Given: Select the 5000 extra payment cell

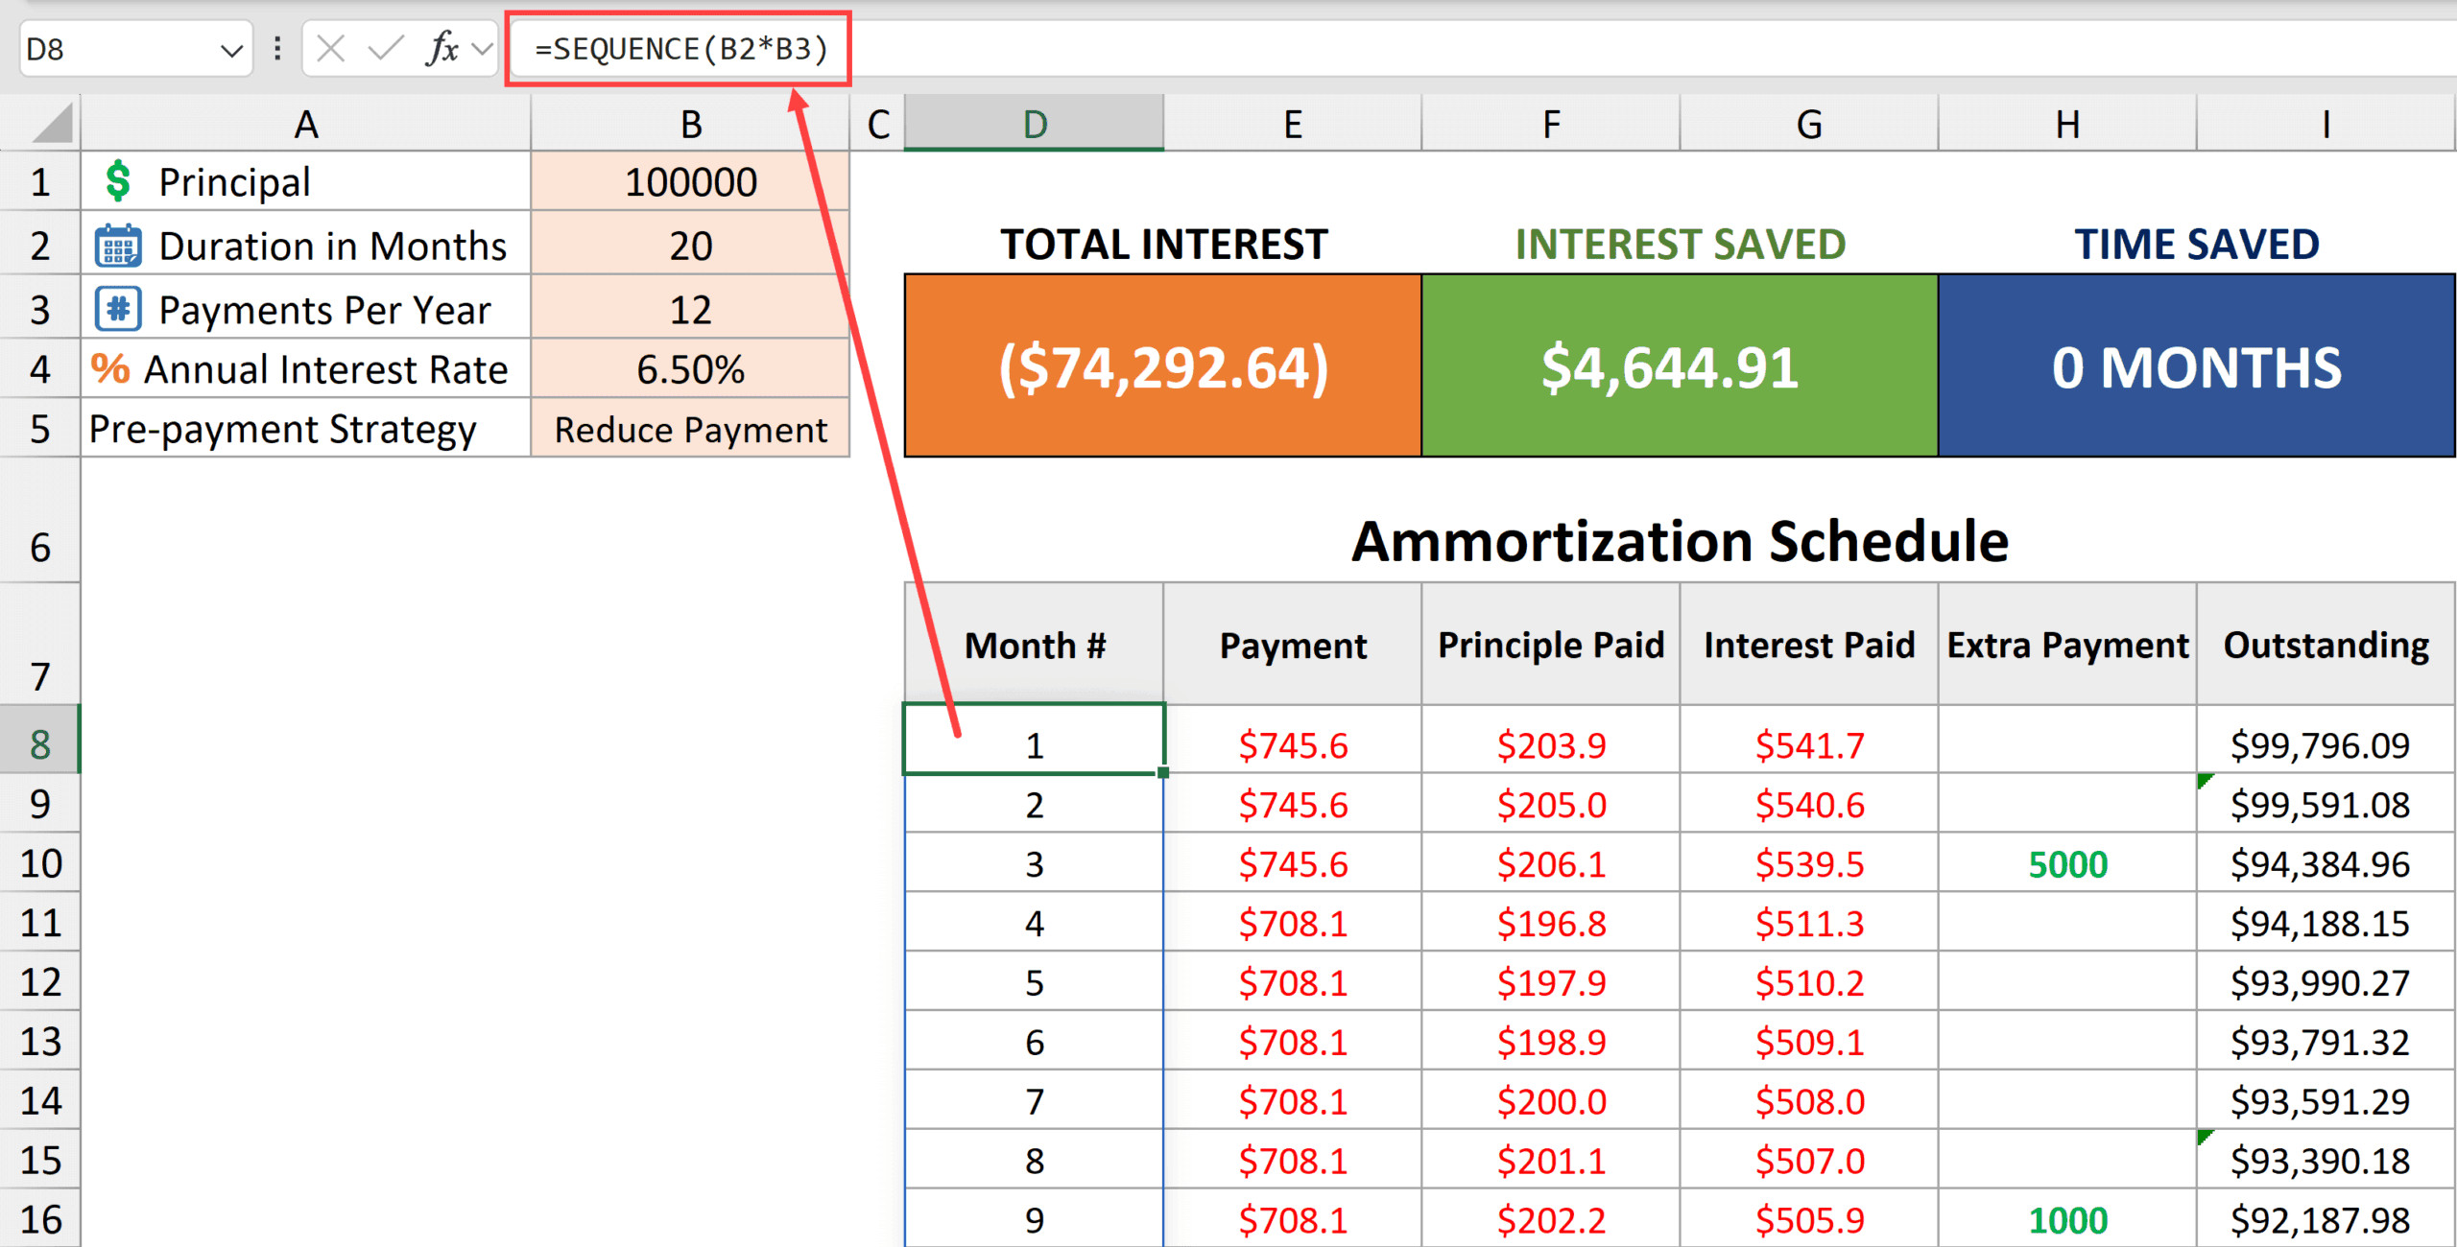Looking at the screenshot, I should point(2067,864).
